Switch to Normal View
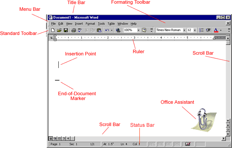Viewport: 232px width, 148px height. point(51,139)
